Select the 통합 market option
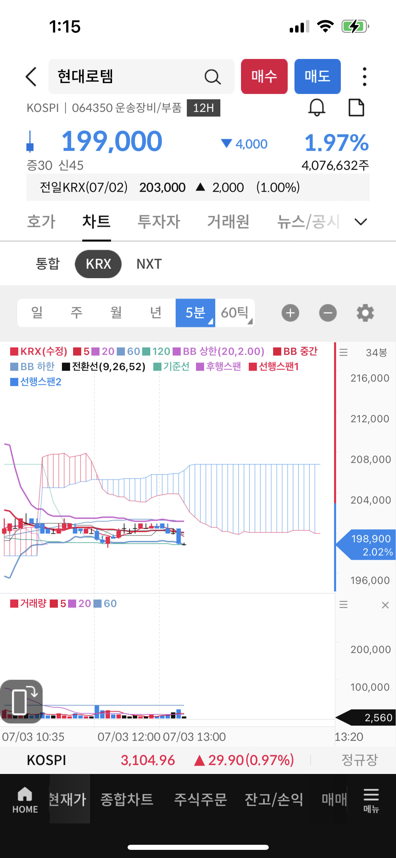The image size is (396, 858). click(48, 264)
